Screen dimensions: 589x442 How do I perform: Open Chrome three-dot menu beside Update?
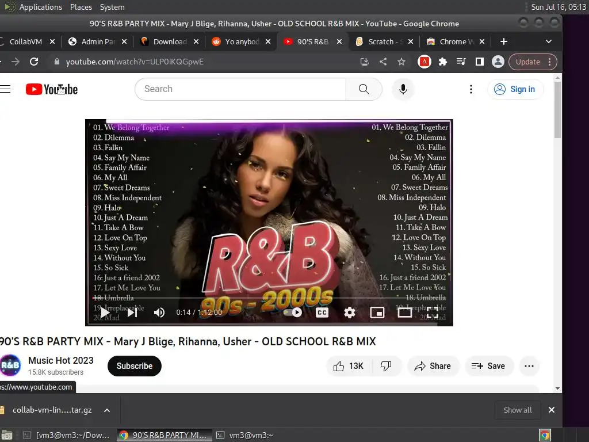coord(549,62)
